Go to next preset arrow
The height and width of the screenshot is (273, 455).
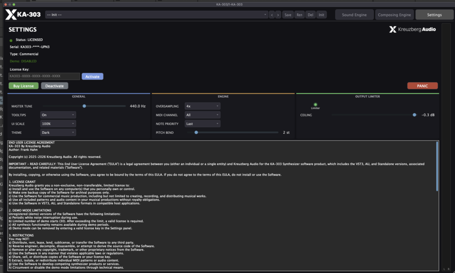pyautogui.click(x=278, y=15)
